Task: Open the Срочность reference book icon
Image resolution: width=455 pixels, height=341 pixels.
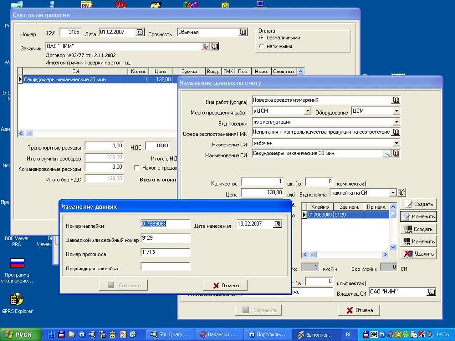Action: (x=243, y=32)
